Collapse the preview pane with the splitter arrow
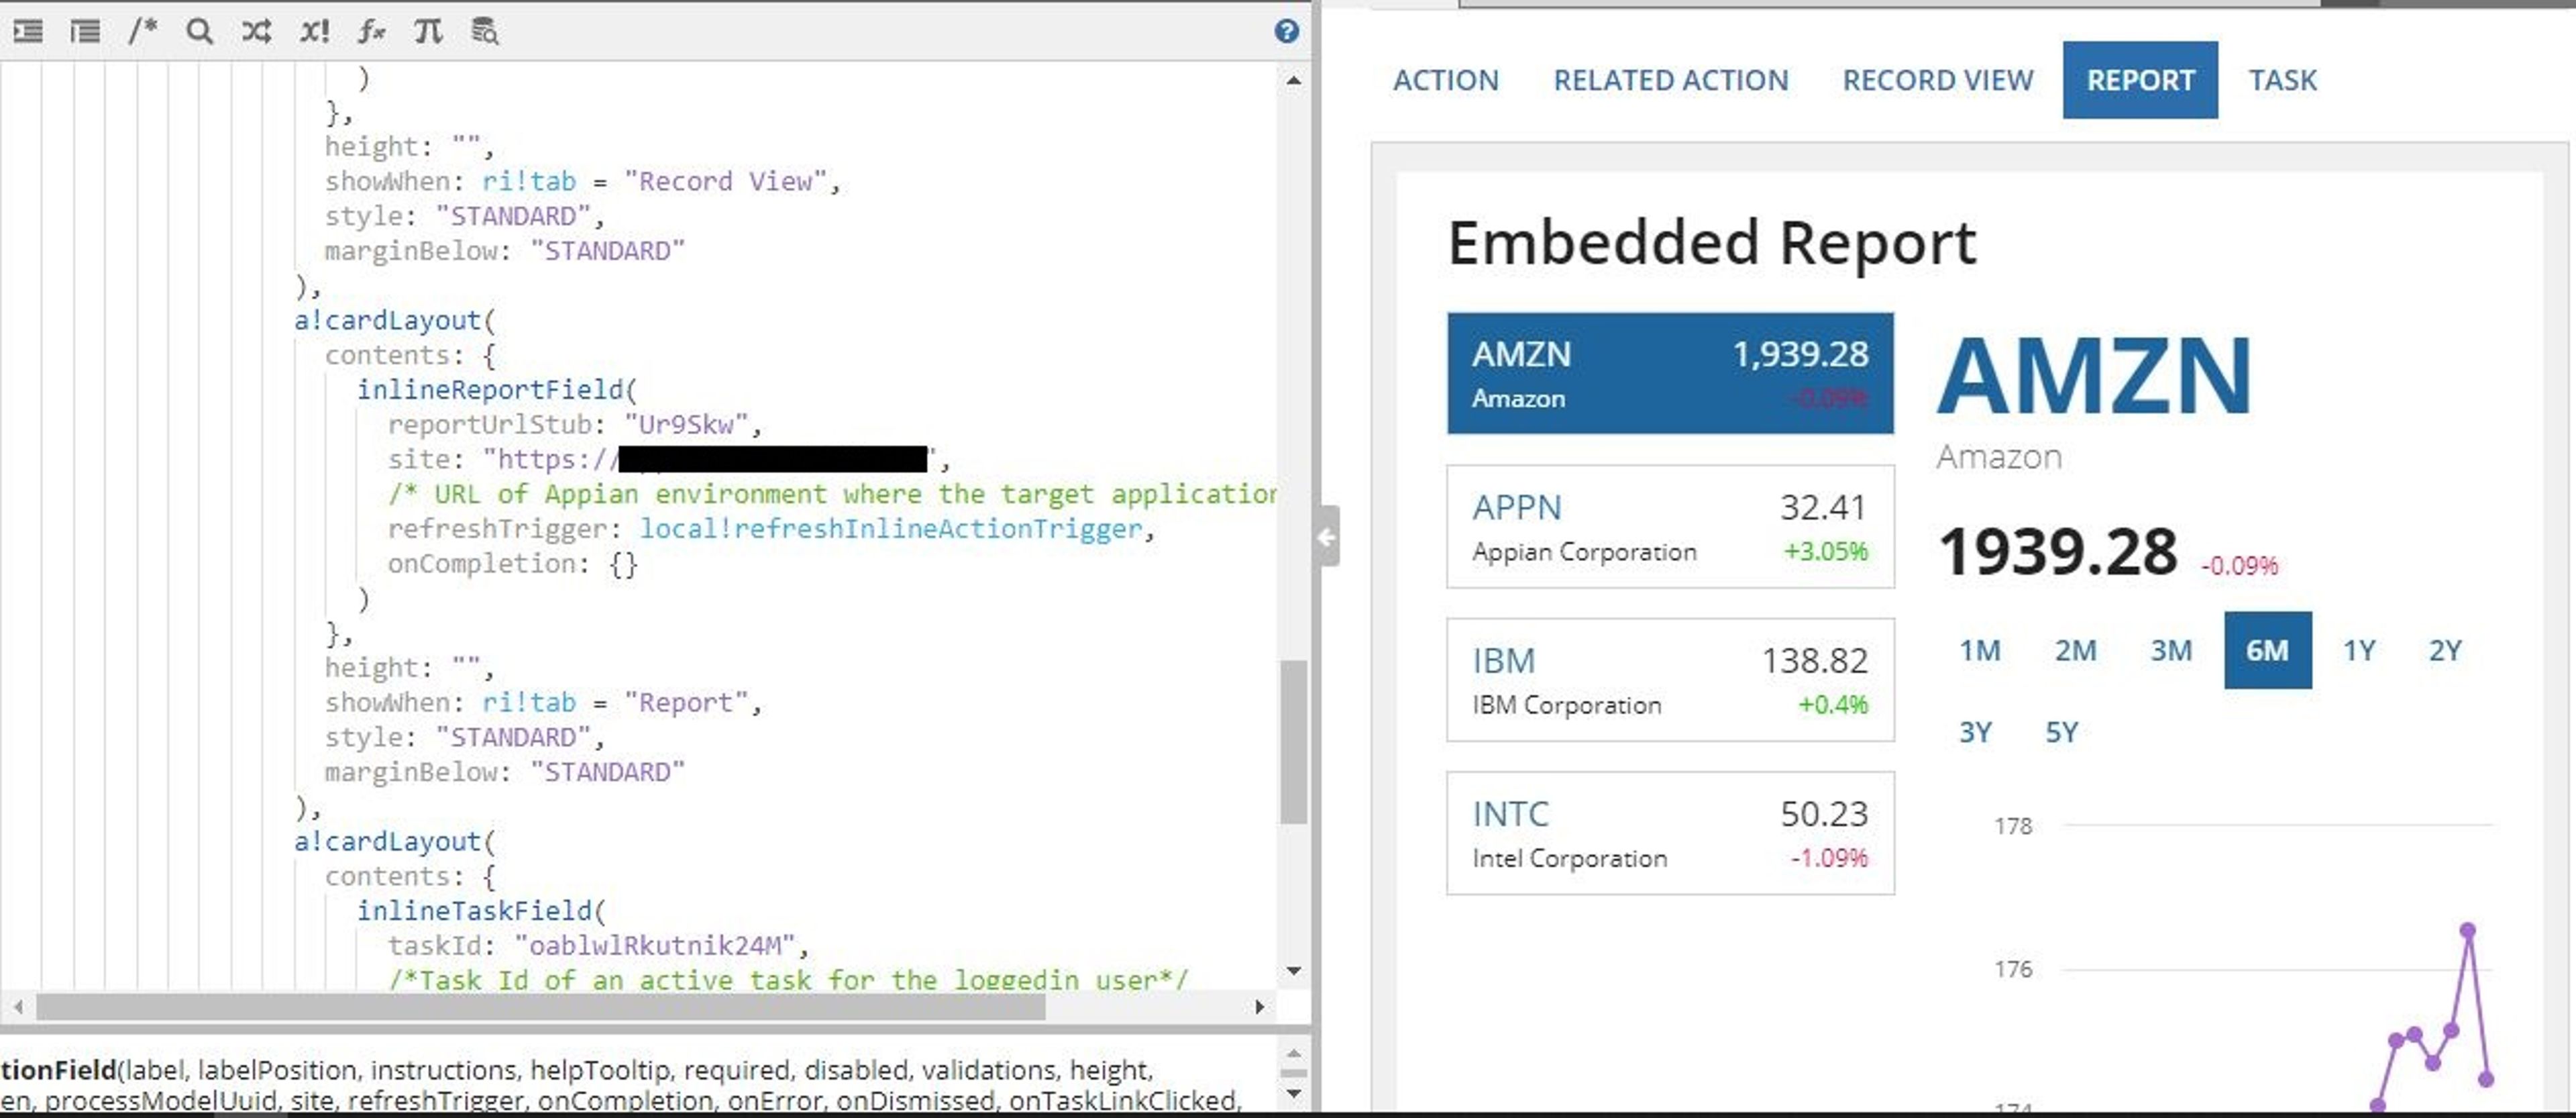 (1327, 537)
